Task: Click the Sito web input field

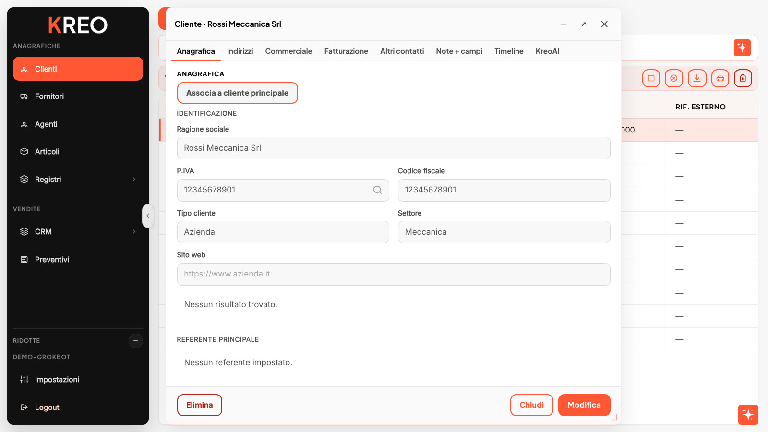Action: tap(394, 274)
